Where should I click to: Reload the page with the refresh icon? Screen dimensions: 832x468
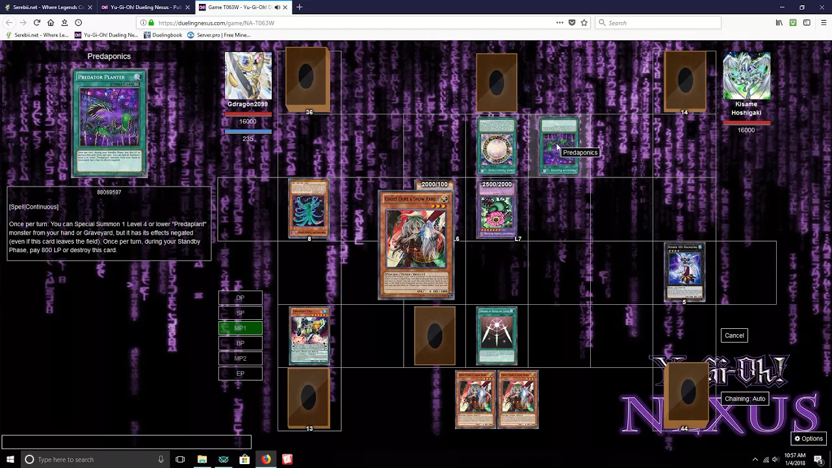coord(37,23)
